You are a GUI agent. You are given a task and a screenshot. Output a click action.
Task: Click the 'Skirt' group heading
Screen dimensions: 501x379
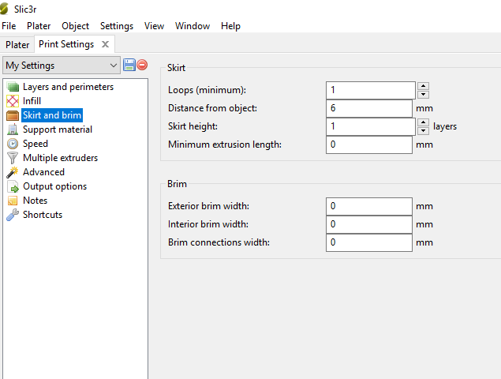(176, 68)
